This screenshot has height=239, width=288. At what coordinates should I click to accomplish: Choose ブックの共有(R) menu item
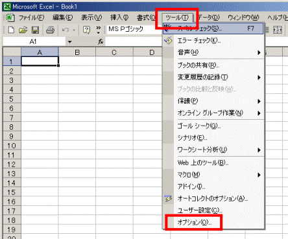213,65
